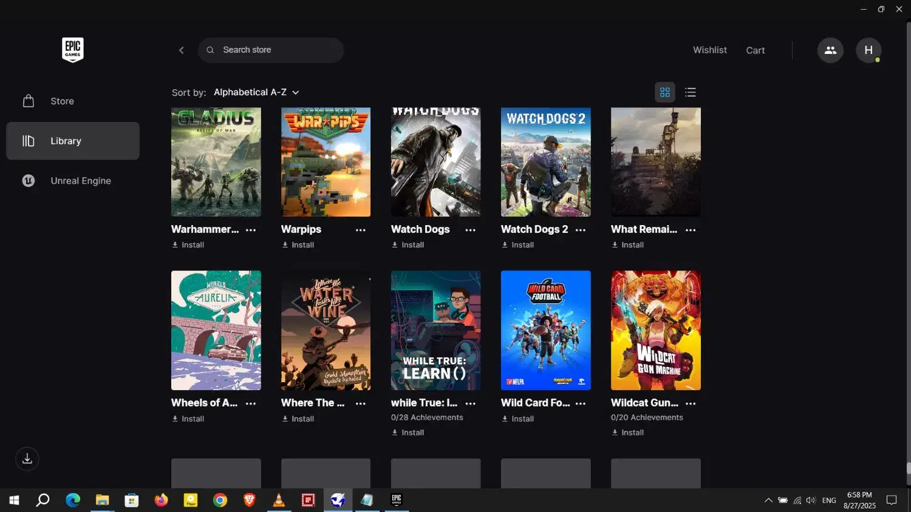Open the Wishlist link

[x=709, y=50]
